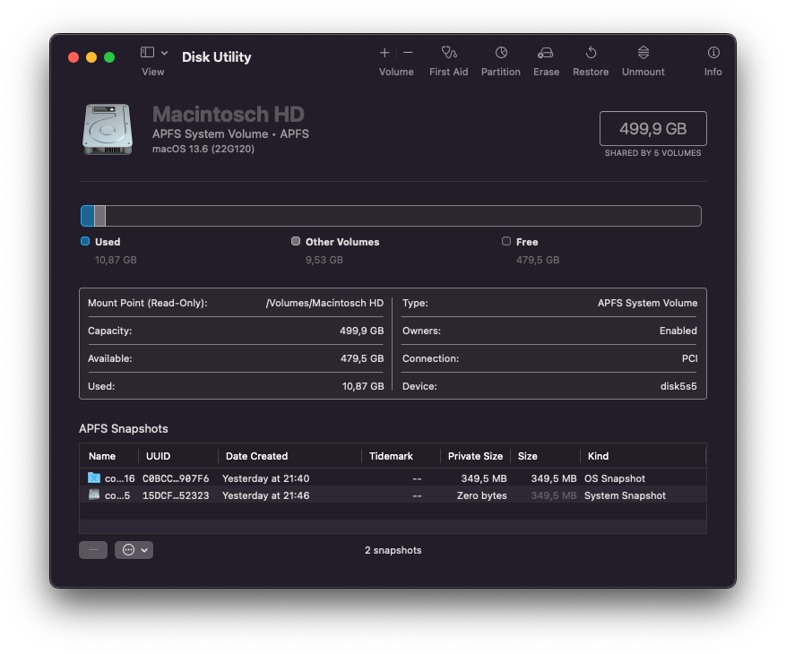Click the 'Macintosch HD' volume title
This screenshot has width=786, height=654.
pos(228,115)
